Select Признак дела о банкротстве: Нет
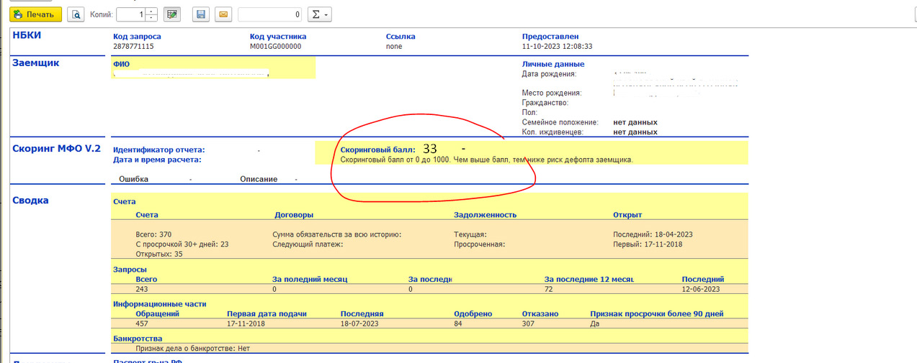This screenshot has width=917, height=363. 192,348
